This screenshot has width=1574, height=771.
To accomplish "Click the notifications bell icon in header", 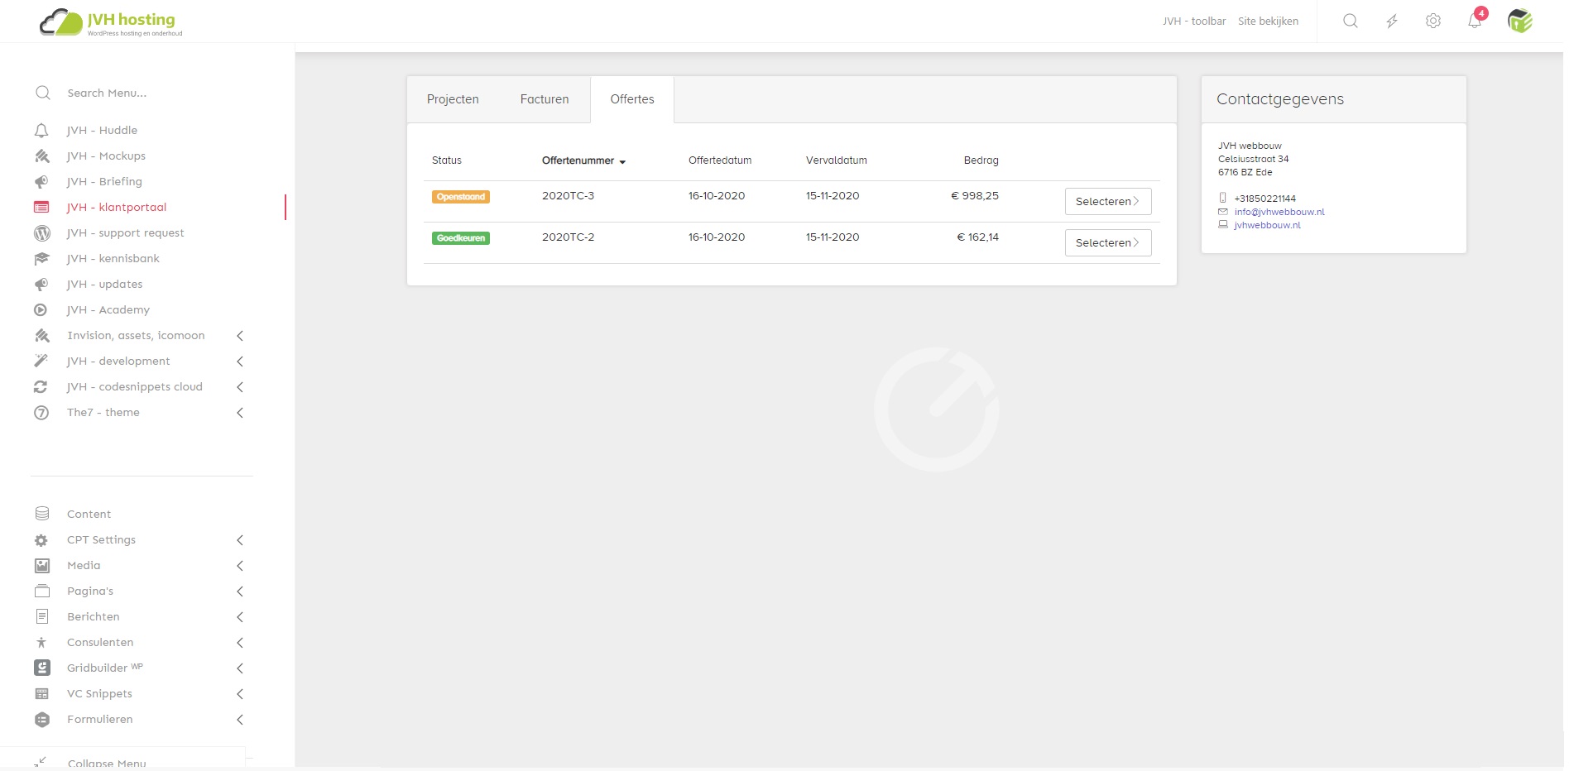I will tap(1475, 22).
